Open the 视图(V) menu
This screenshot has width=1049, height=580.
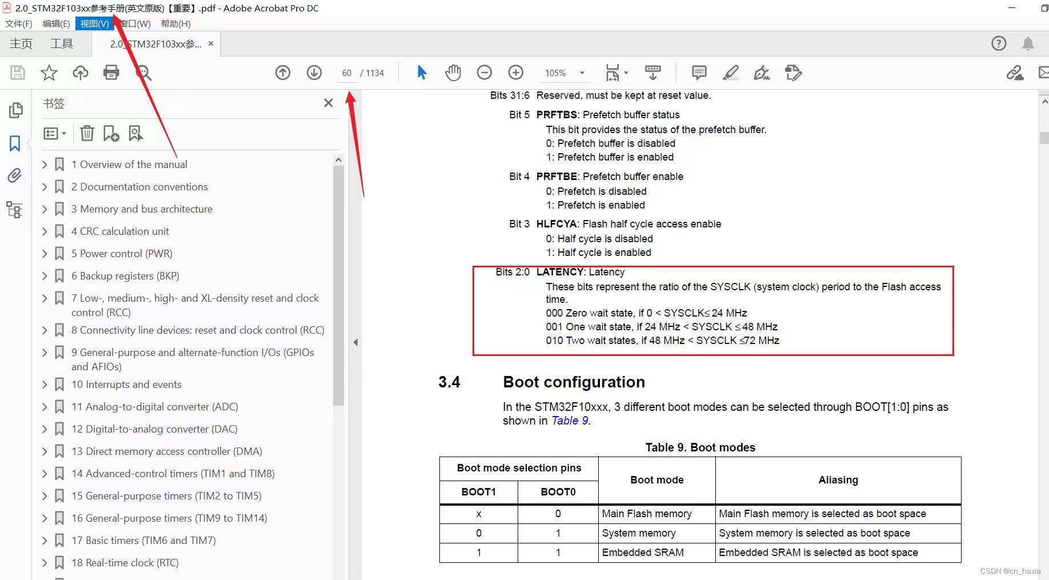[94, 23]
